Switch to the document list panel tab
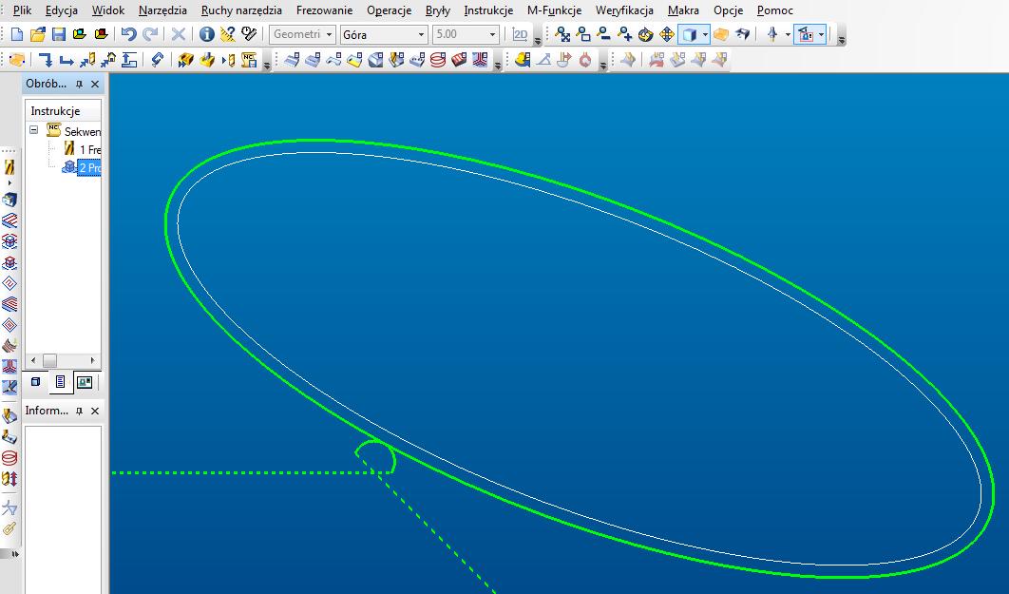1009x594 pixels. pos(60,382)
